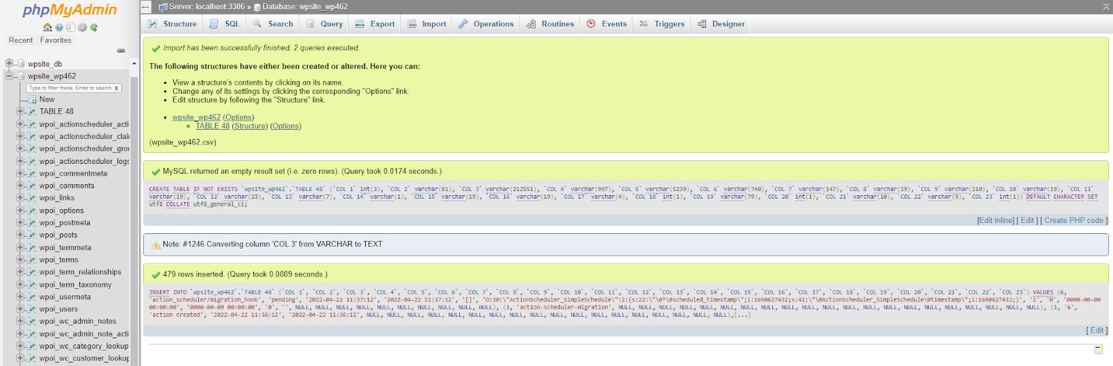Click the Routines tab icon
This screenshot has height=366, width=1113.
(x=531, y=24)
